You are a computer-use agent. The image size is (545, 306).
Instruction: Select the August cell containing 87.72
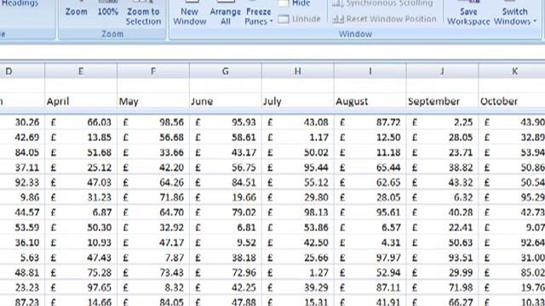click(370, 122)
